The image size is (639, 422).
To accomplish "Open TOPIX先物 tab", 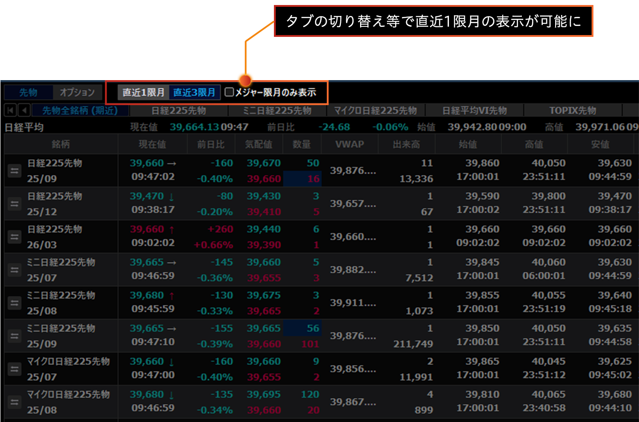I will click(x=573, y=111).
